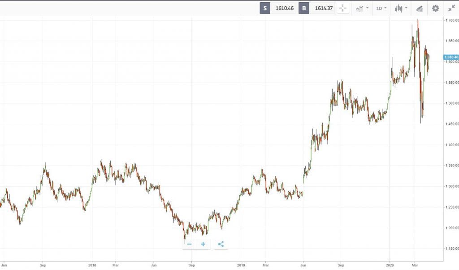
Task: Click the 2020 label on the time axis
Action: 390,265
